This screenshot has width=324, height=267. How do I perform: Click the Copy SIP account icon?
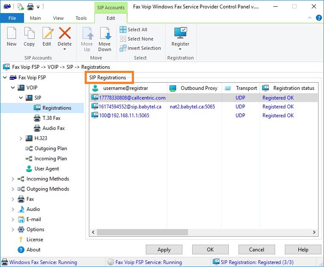click(x=29, y=33)
